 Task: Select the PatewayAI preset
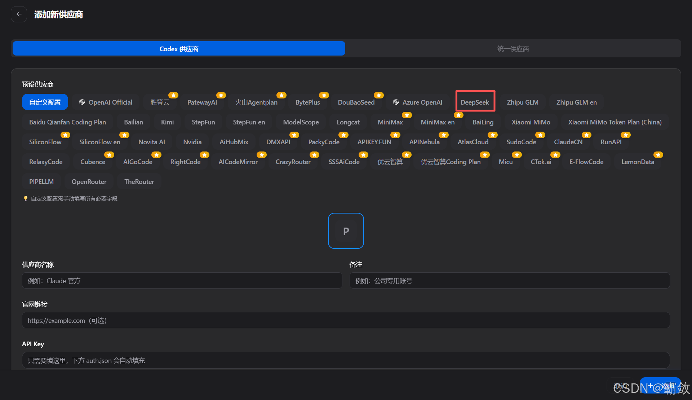[x=202, y=102]
